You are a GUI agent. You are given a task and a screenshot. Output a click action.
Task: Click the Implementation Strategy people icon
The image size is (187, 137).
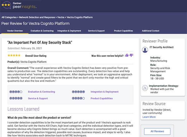(145, 88)
